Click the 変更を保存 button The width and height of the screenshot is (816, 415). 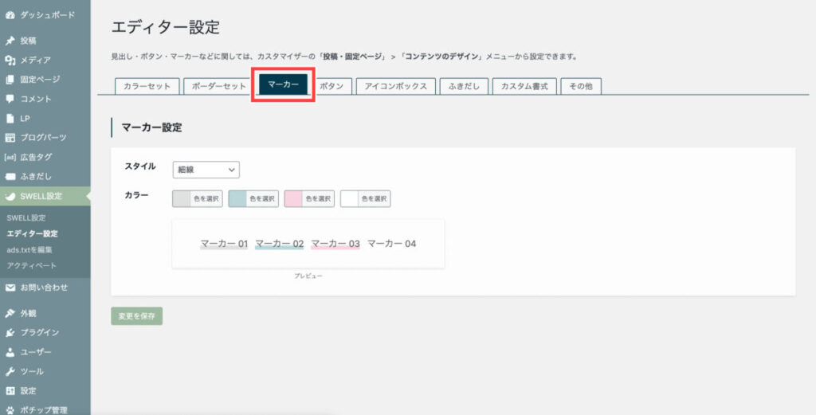(x=137, y=315)
